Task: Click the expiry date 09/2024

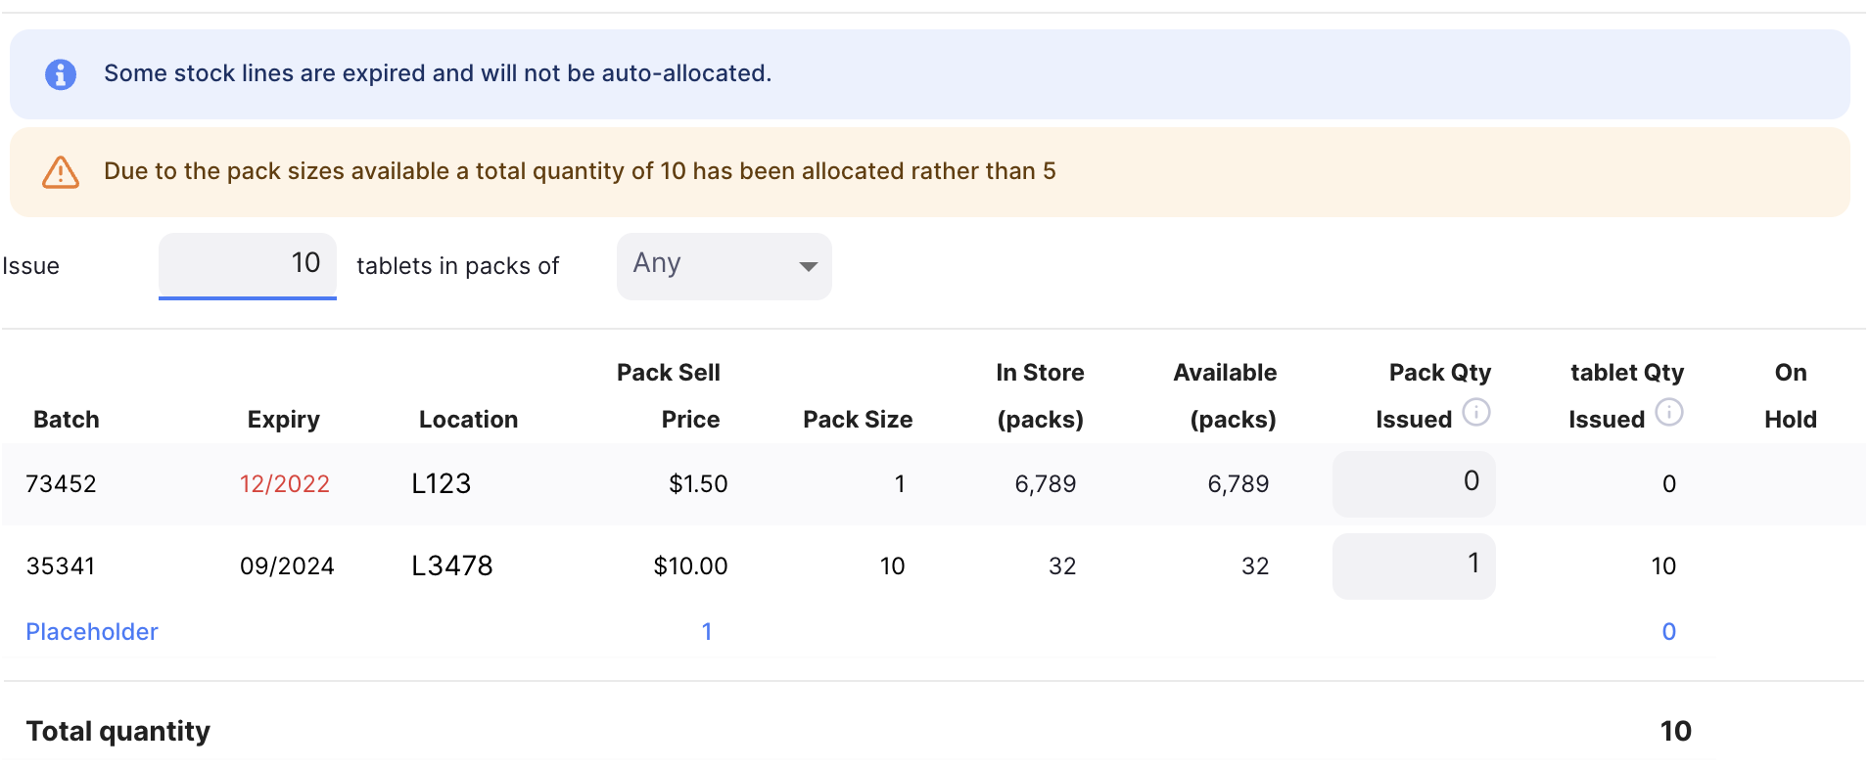Action: (x=287, y=566)
